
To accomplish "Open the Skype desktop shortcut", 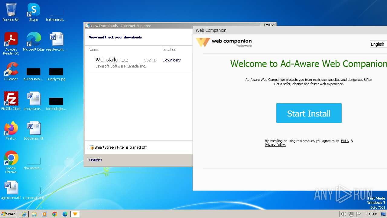I will point(34,12).
